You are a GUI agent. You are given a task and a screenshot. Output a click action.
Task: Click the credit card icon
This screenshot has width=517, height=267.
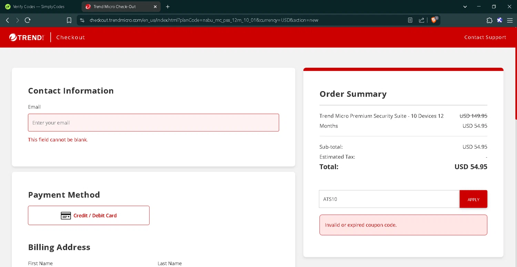66,216
